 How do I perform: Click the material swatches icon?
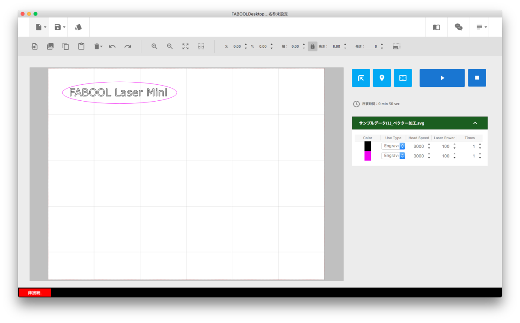(x=78, y=27)
